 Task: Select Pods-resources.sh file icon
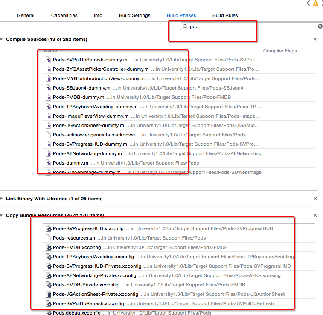pyautogui.click(x=48, y=238)
